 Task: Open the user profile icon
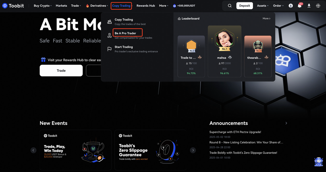pos(291,6)
